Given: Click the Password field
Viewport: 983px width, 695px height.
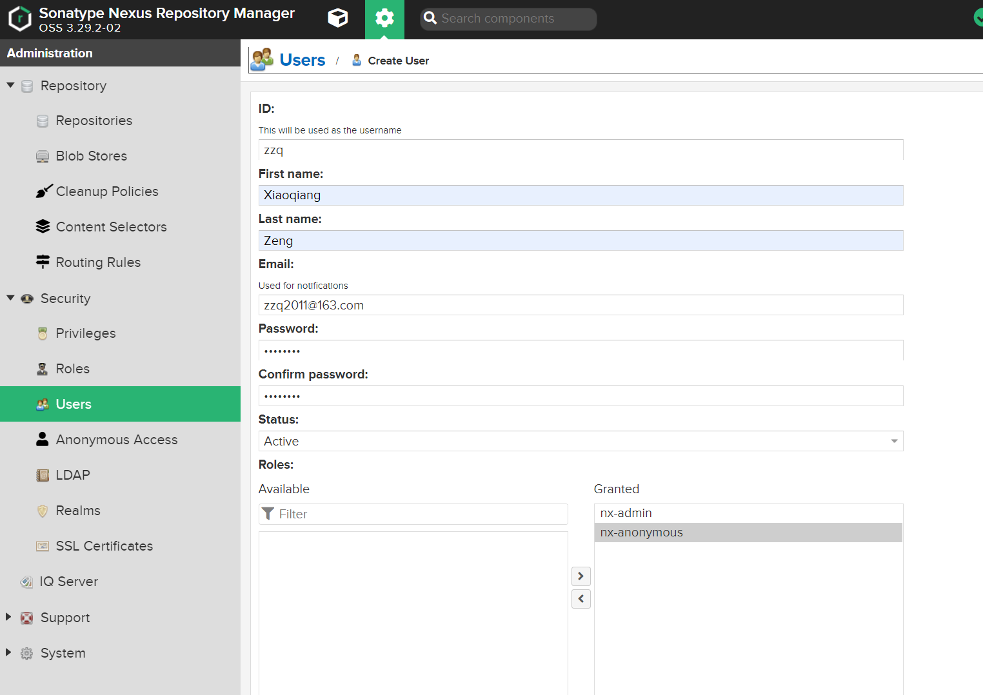Looking at the screenshot, I should click(581, 351).
